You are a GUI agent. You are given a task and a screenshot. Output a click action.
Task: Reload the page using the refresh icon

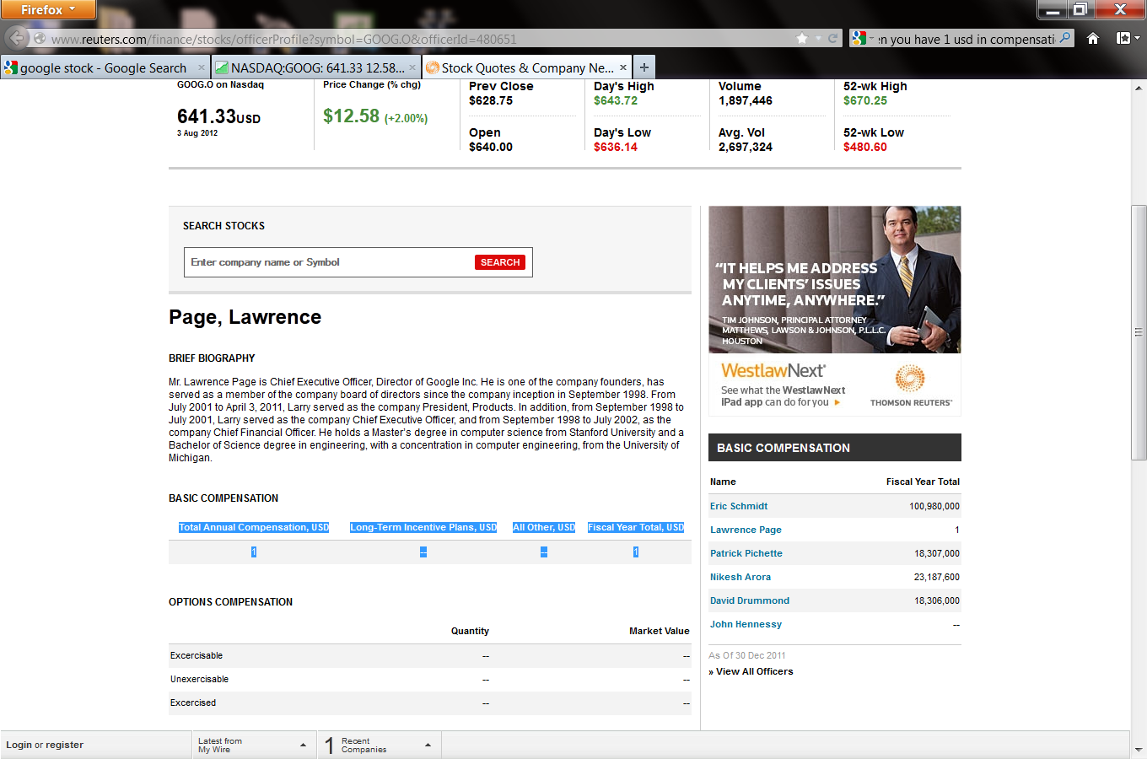click(832, 39)
